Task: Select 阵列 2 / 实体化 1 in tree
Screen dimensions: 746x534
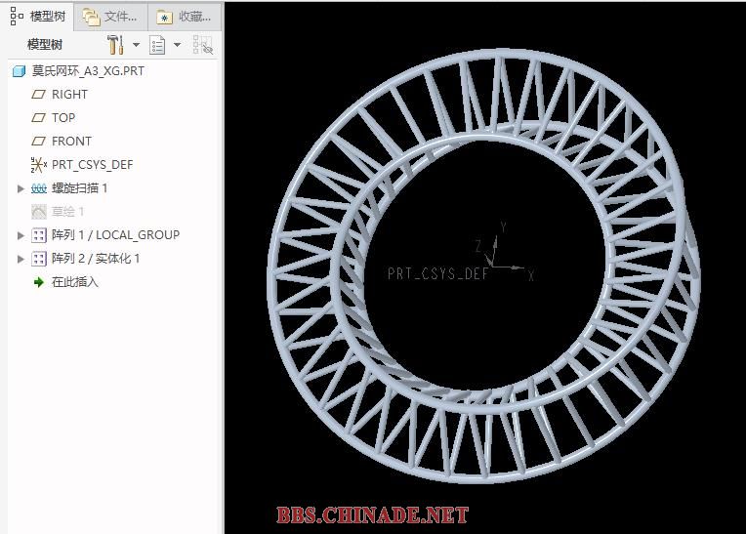Action: click(x=96, y=258)
